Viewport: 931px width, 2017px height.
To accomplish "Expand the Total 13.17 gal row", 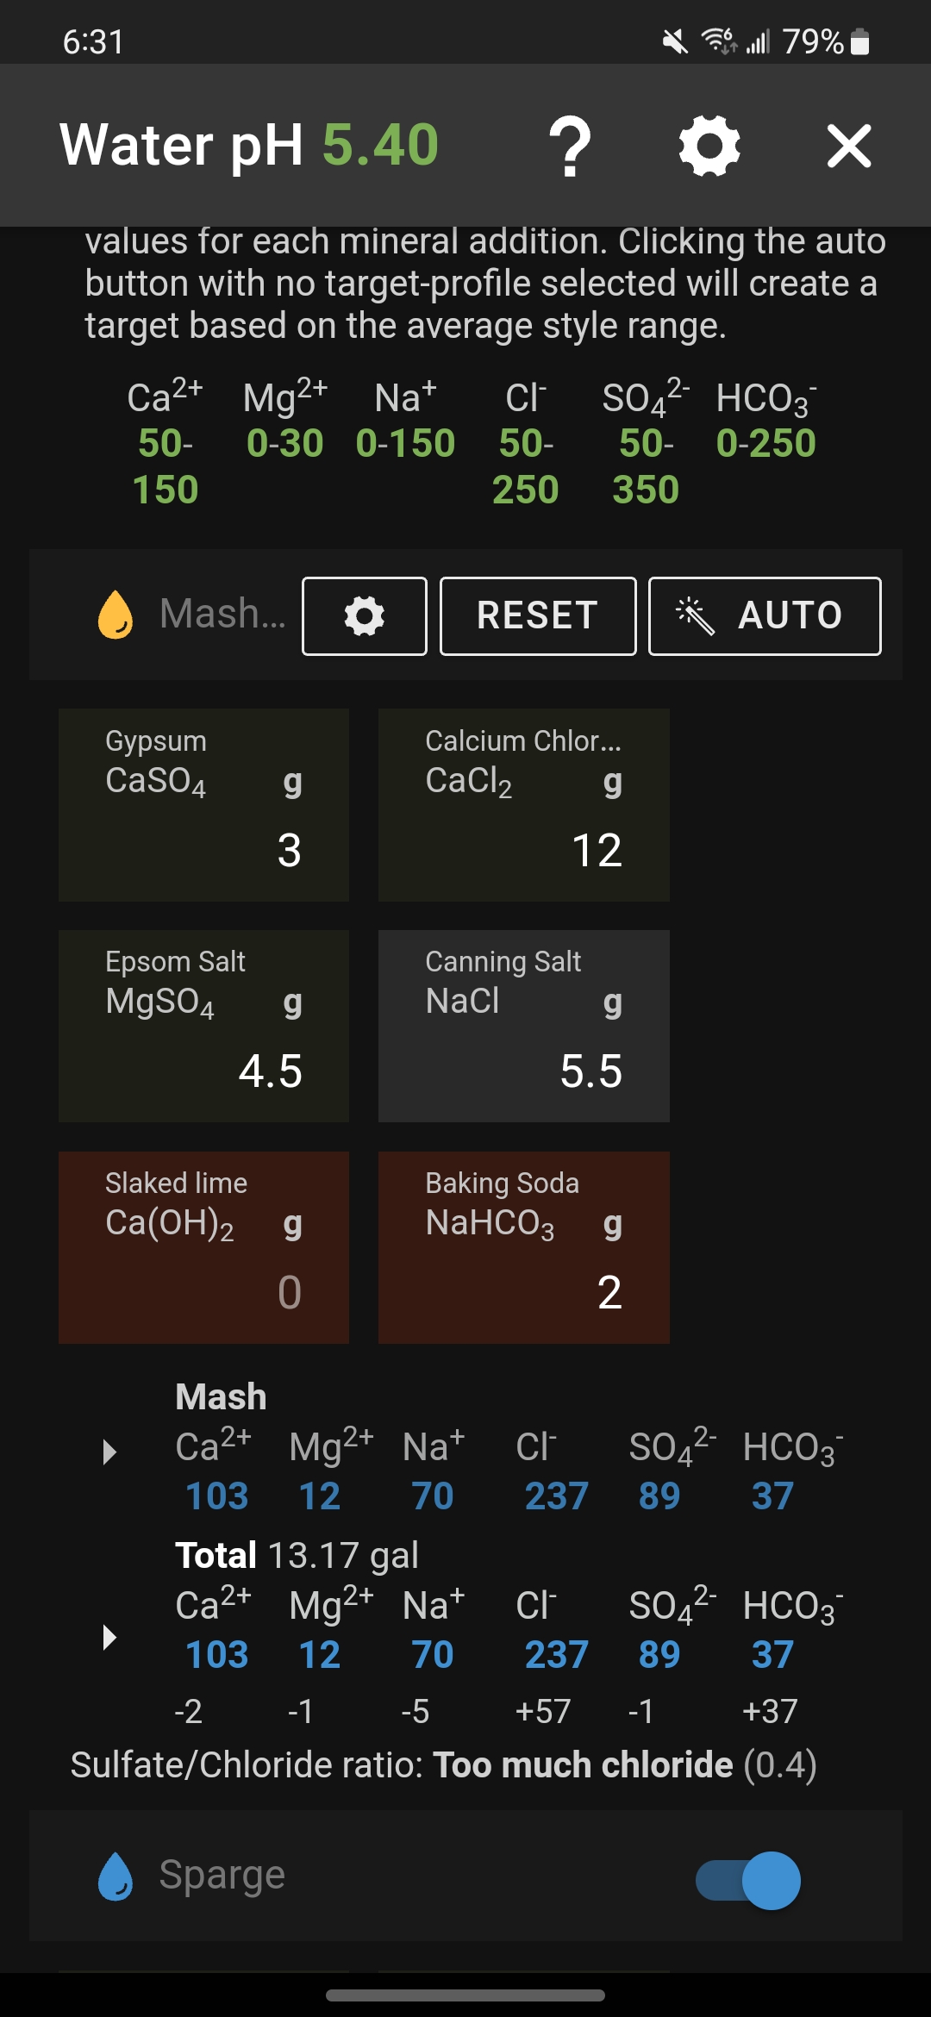I will click(x=109, y=1637).
